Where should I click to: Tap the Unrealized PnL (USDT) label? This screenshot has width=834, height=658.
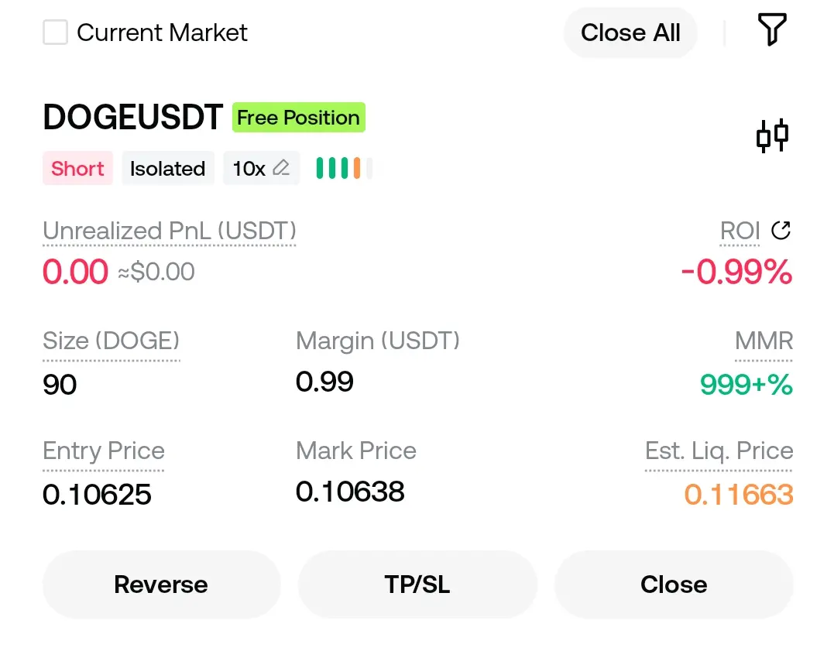[x=170, y=231]
